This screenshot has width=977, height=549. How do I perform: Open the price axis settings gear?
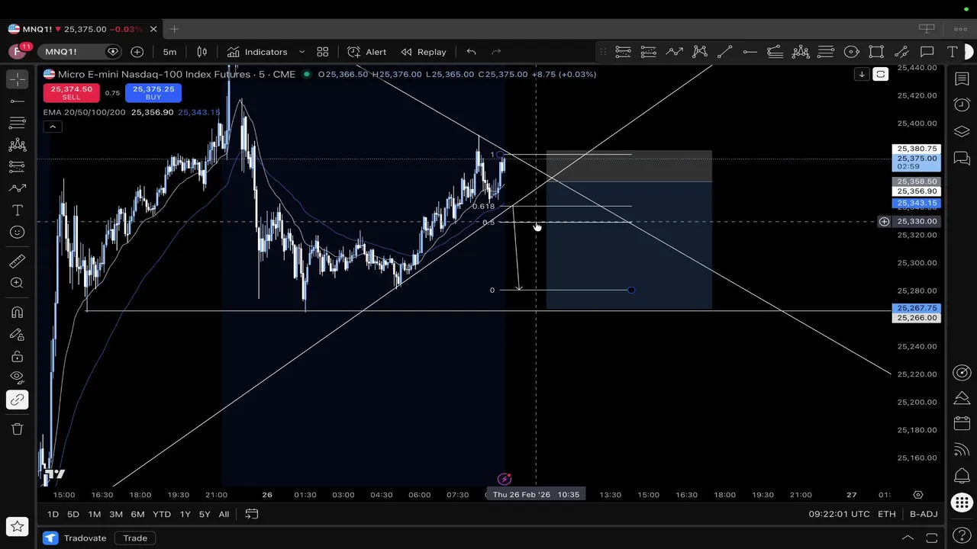tap(918, 495)
